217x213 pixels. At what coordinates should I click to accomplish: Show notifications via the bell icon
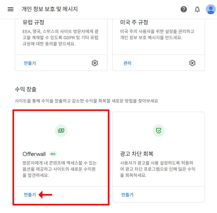pyautogui.click(x=197, y=9)
